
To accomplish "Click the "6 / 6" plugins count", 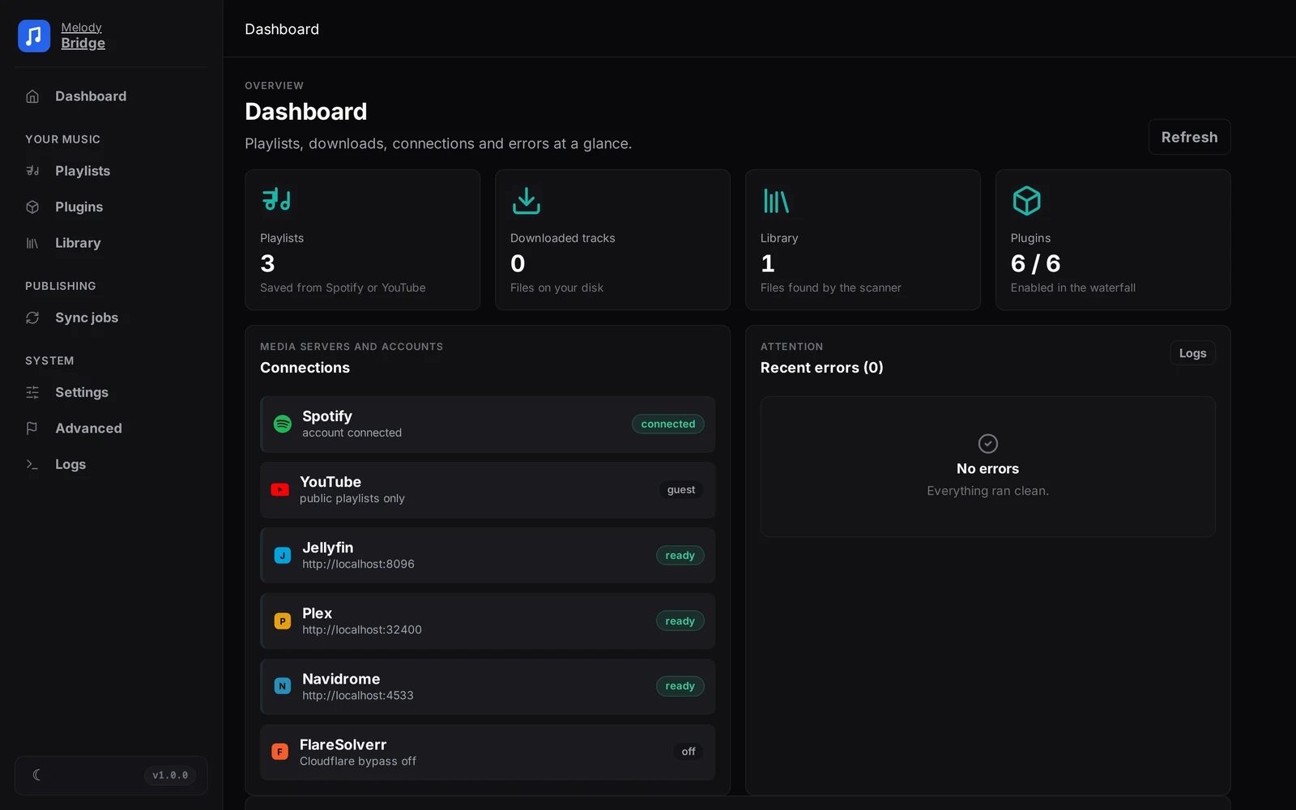I will coord(1035,263).
